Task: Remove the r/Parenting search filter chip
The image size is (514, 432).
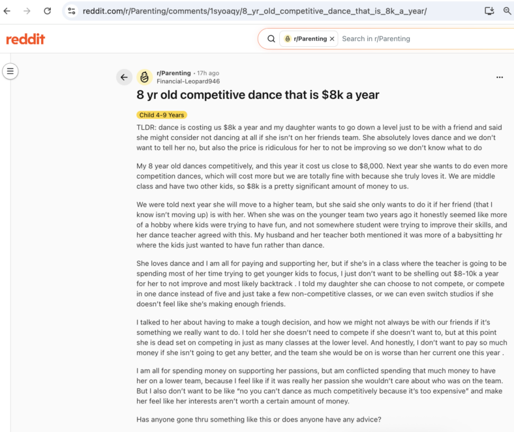Action: tap(332, 38)
